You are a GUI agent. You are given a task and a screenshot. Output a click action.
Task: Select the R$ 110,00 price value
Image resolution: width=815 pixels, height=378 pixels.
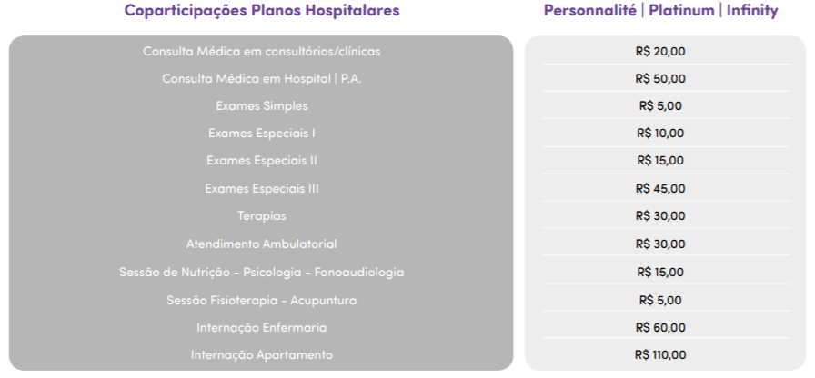tap(660, 354)
